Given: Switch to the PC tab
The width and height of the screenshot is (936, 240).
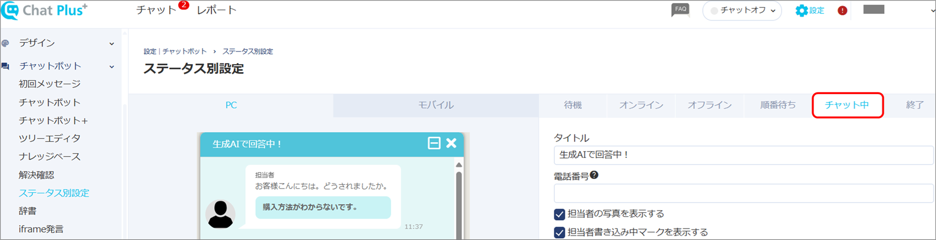Looking at the screenshot, I should 231,105.
